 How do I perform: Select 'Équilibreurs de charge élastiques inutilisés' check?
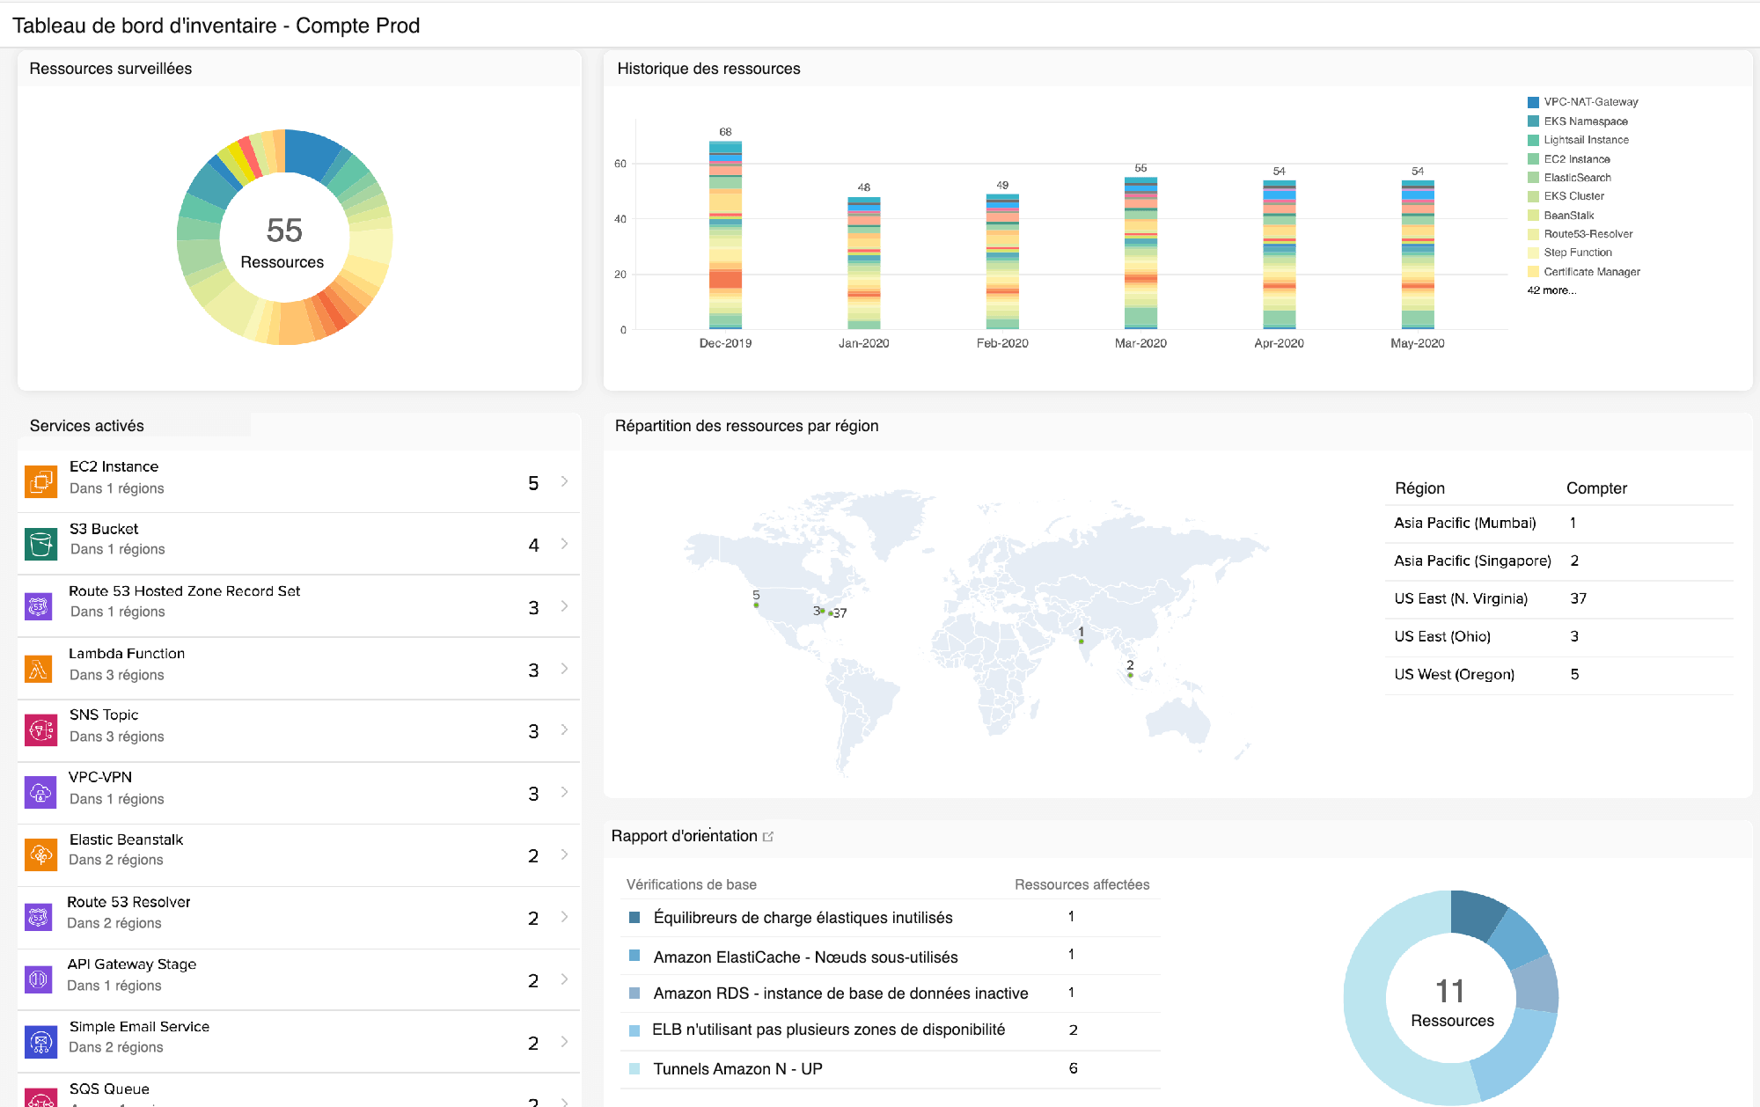pyautogui.click(x=891, y=918)
